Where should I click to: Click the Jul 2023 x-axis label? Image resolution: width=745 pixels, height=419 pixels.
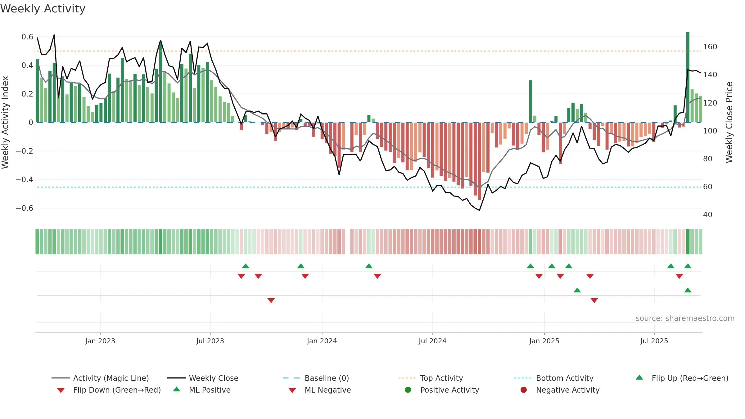(x=210, y=341)
